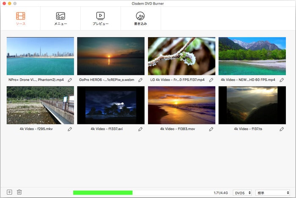Viewport: 296px width, 198px height.
Task: Edit the GoPro HERO6 webm video
Action: point(140,80)
